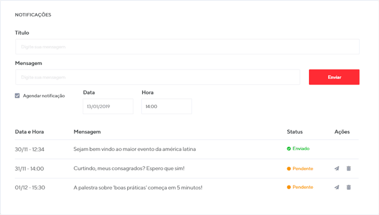This screenshot has width=379, height=215.
Task: Click the Hora field label
Action: pos(148,92)
